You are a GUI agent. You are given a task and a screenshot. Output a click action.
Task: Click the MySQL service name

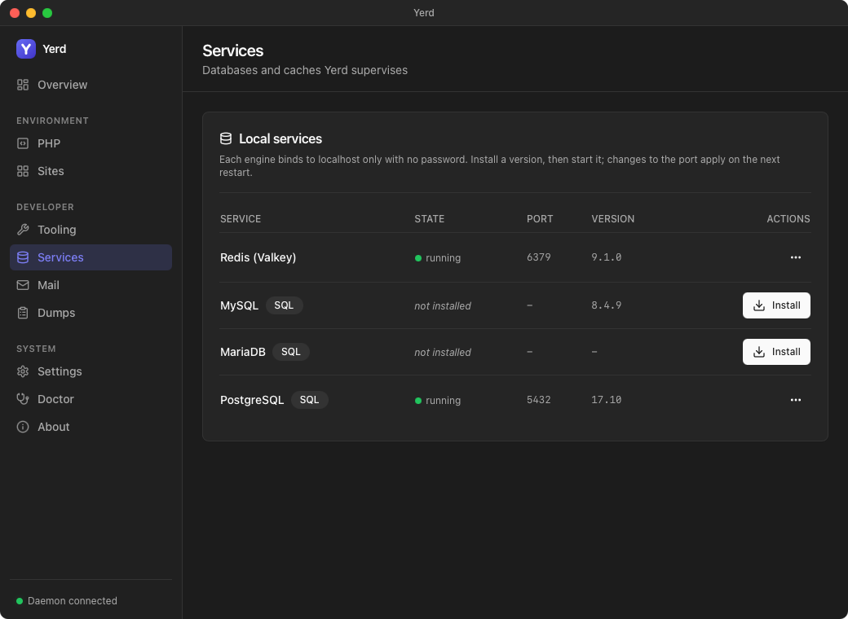(239, 305)
